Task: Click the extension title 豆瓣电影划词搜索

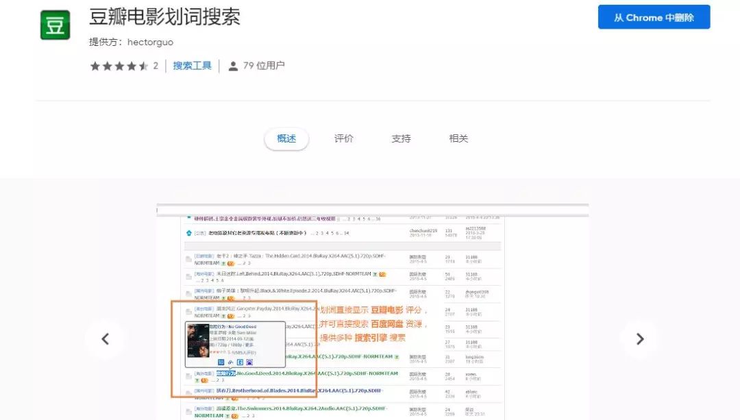Action: pyautogui.click(x=164, y=17)
